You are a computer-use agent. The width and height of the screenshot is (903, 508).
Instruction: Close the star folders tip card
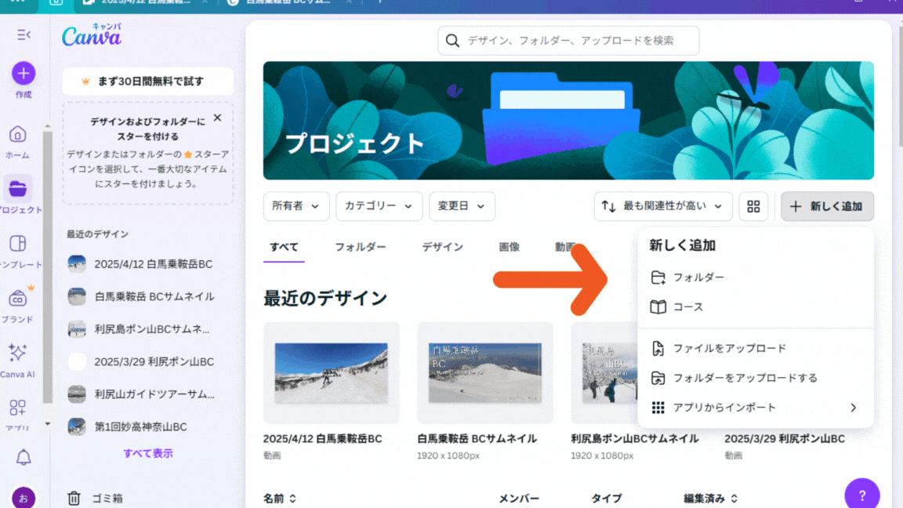point(217,118)
